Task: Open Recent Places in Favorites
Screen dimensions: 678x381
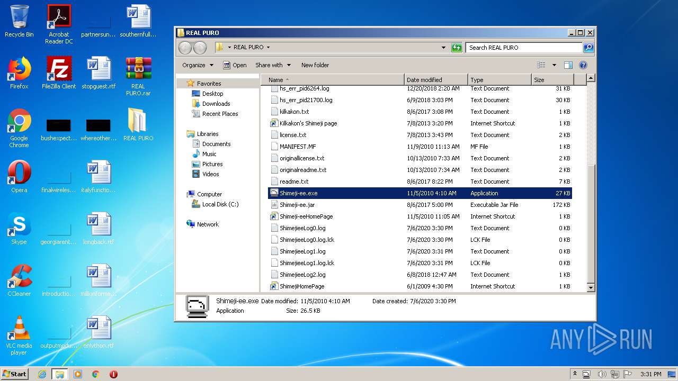Action: tap(220, 114)
